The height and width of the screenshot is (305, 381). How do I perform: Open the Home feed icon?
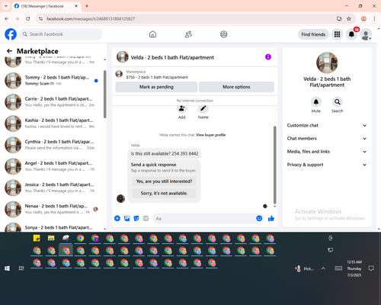(x=152, y=34)
